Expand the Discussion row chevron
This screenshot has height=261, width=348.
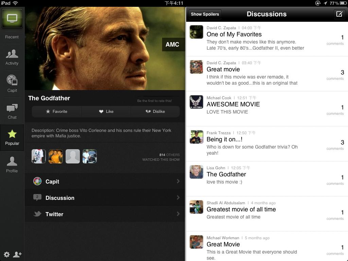click(x=178, y=197)
